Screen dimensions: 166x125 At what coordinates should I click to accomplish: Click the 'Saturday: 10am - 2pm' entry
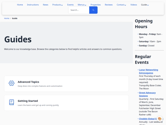(x=150, y=41)
